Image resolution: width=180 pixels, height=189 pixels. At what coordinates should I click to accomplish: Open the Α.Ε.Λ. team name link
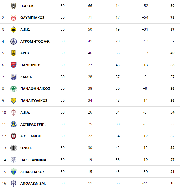(x=25, y=112)
